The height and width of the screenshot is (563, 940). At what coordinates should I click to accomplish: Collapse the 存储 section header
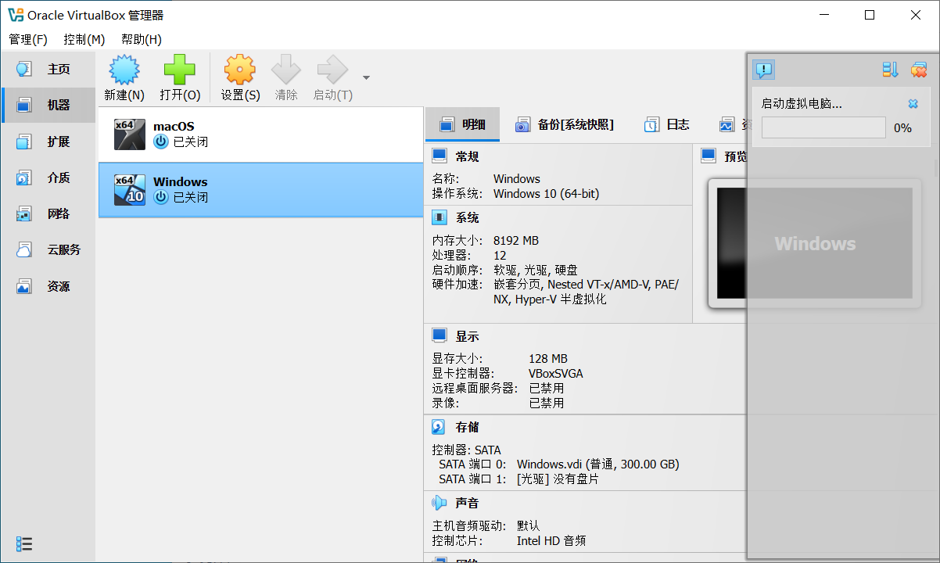point(467,427)
